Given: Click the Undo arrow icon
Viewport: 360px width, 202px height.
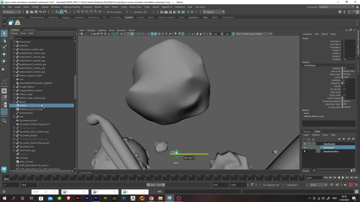Looking at the screenshot, I should click(x=40, y=12).
